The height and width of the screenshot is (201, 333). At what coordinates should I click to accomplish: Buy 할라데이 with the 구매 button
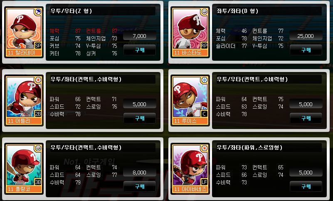coord(140,50)
